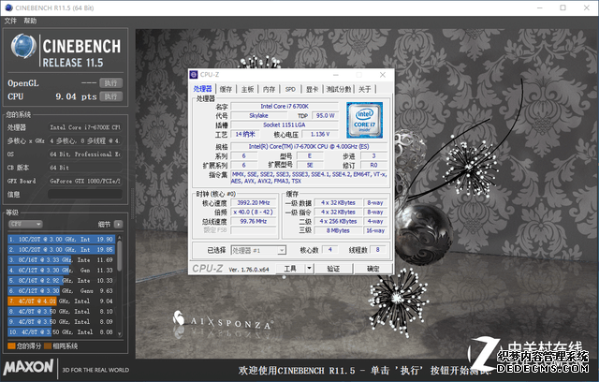Image resolution: width=599 pixels, height=382 pixels.
Task: Select ranking row 2 scoring 19.85
Action: pos(61,249)
